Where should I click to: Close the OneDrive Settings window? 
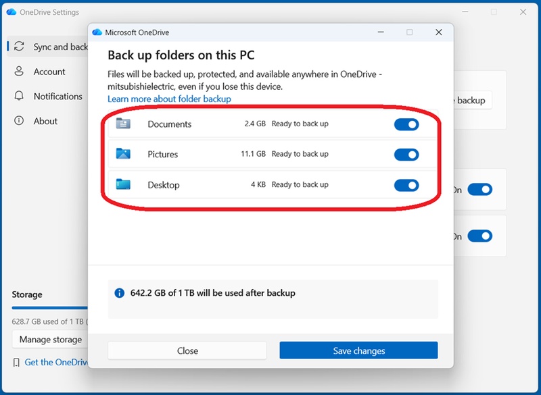pos(523,11)
